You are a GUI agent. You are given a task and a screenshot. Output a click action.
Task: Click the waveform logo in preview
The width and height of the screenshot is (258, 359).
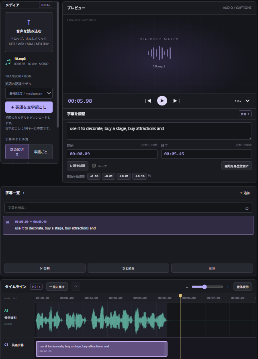[x=159, y=53]
